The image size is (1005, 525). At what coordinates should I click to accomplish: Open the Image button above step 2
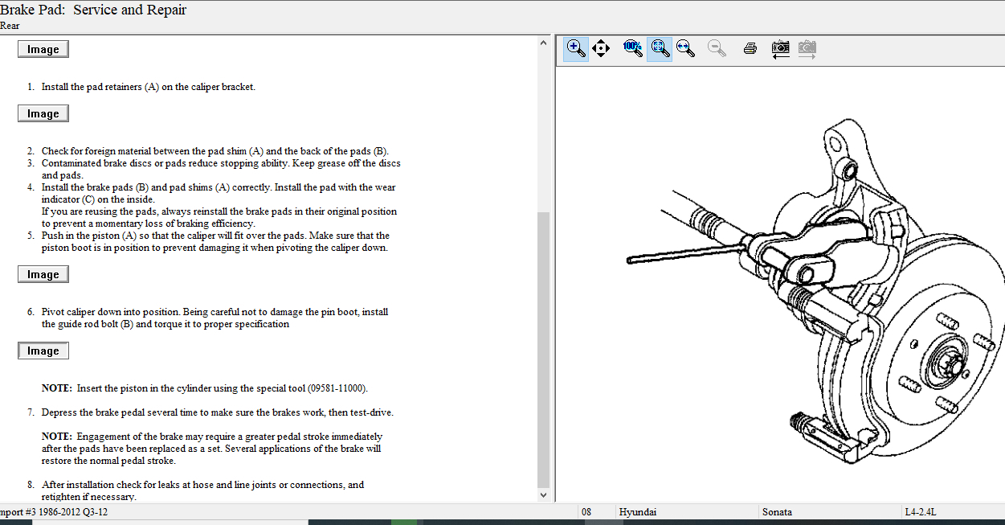(x=43, y=113)
